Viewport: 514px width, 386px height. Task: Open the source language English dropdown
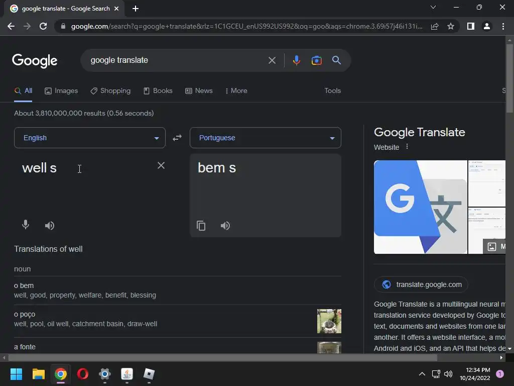pos(90,138)
